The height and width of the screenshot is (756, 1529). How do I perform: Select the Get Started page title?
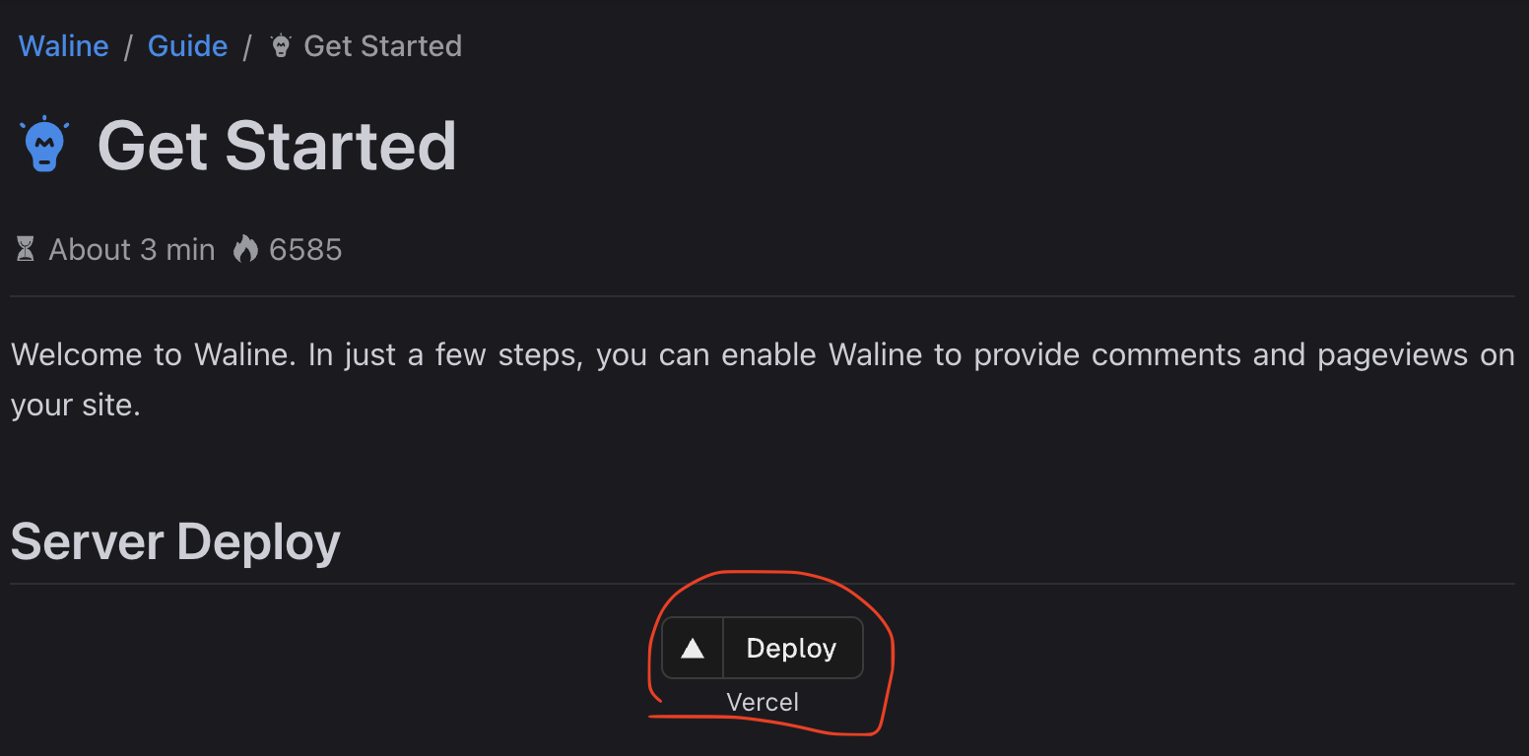276,146
